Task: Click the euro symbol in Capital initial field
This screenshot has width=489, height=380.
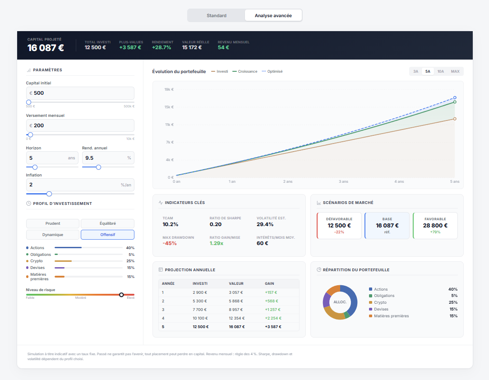Action: [32, 93]
